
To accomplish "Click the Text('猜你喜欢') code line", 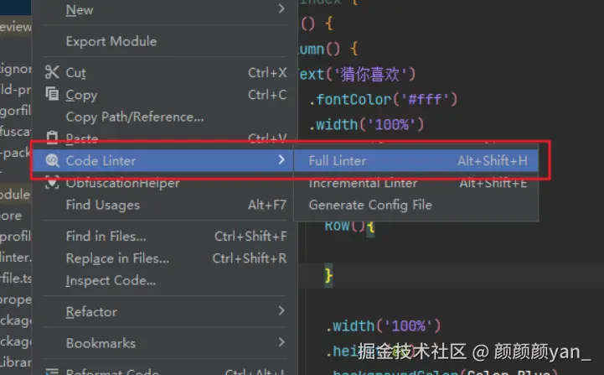I will pos(358,74).
